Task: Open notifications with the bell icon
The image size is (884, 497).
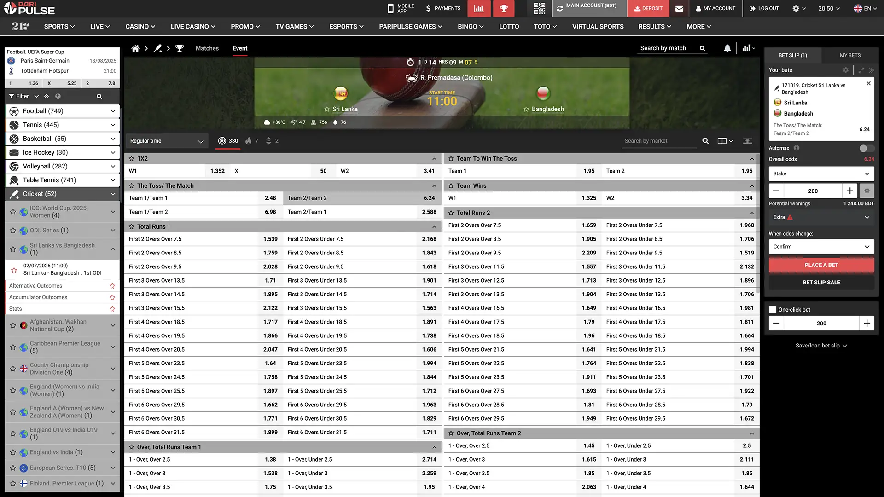Action: coord(727,48)
